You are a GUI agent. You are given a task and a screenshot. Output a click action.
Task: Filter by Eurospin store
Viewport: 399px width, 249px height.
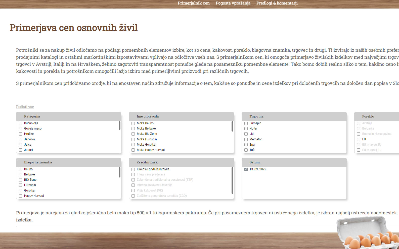(x=246, y=123)
